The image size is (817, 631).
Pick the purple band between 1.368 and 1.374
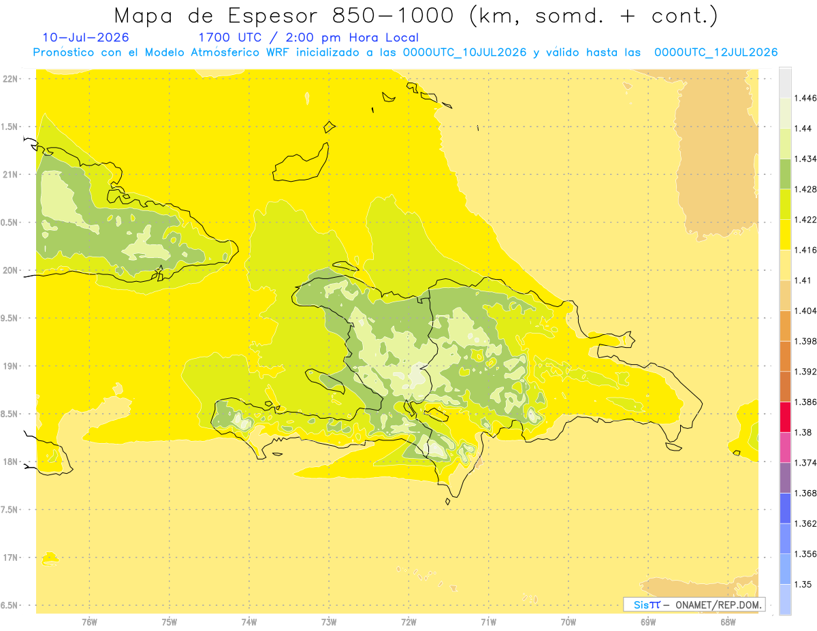point(785,478)
